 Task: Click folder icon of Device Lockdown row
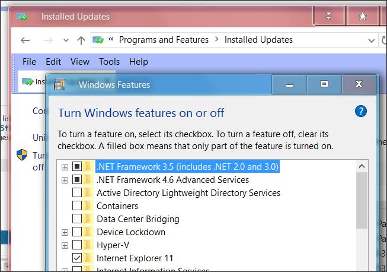88,232
